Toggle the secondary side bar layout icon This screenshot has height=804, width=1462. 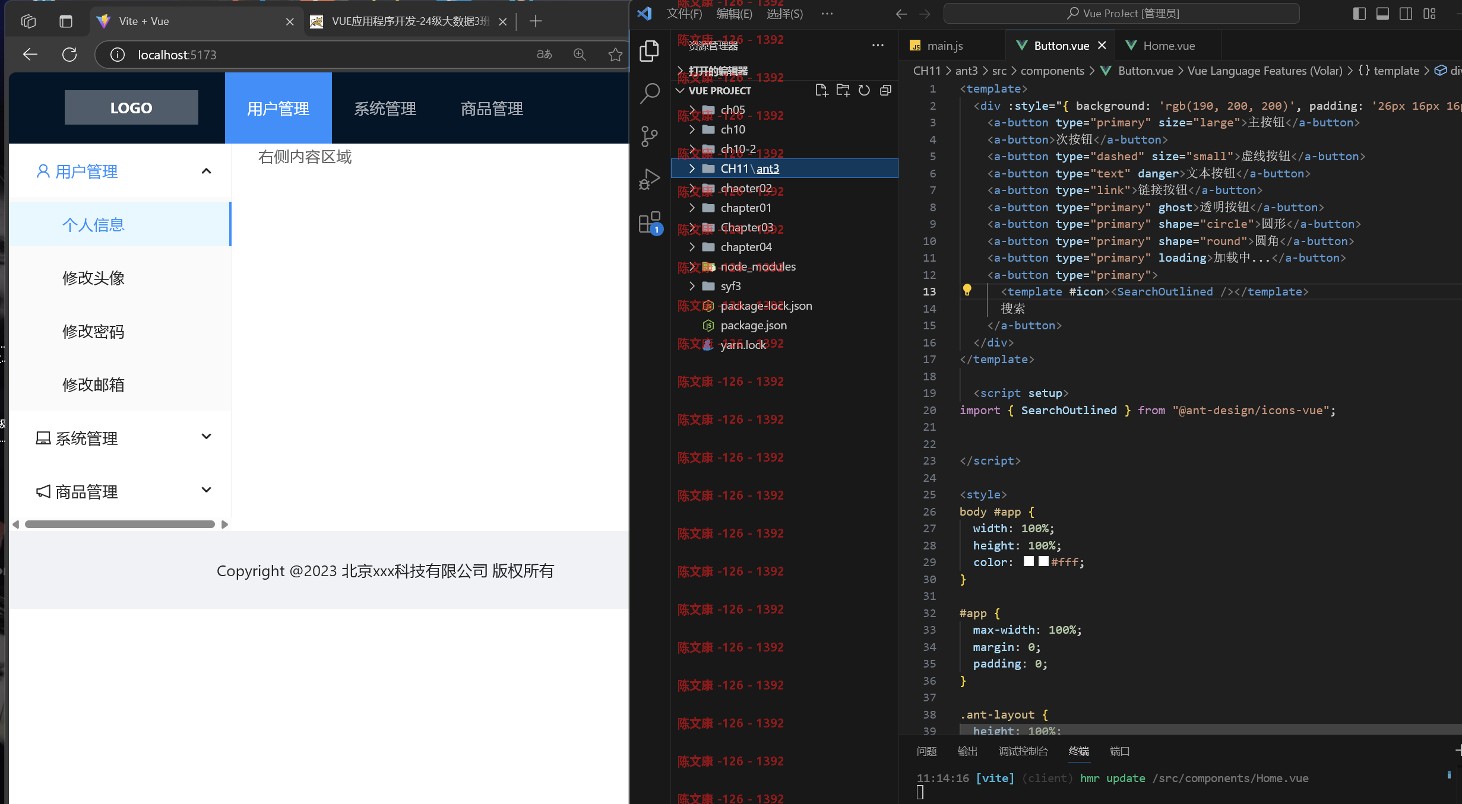point(1406,14)
